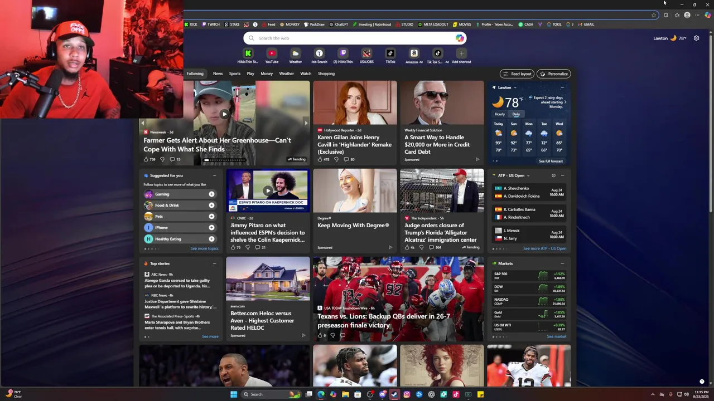714x401 pixels.
Task: Open See full forecast link
Action: click(551, 161)
